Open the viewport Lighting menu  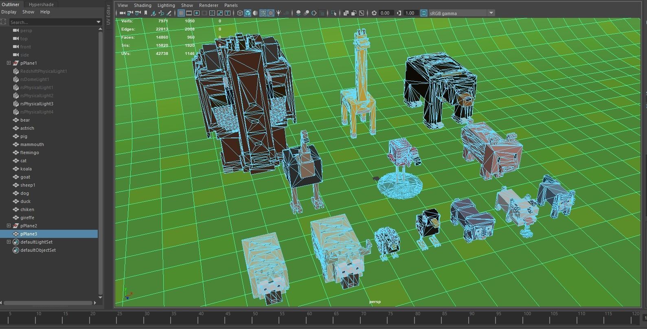pyautogui.click(x=166, y=5)
